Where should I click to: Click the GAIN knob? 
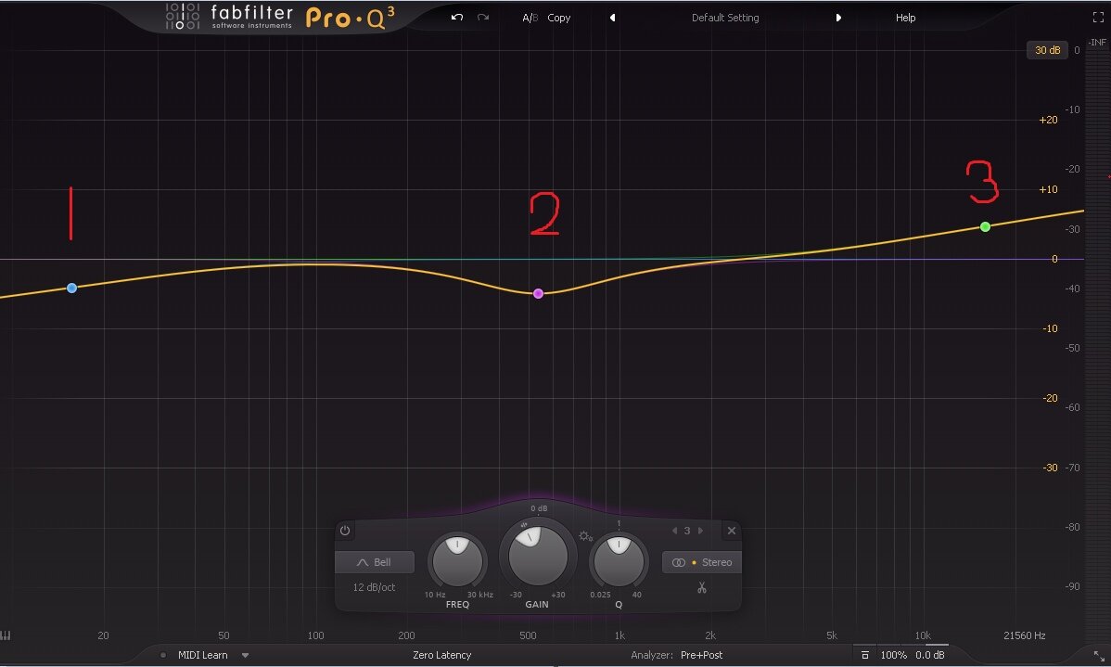coord(538,557)
